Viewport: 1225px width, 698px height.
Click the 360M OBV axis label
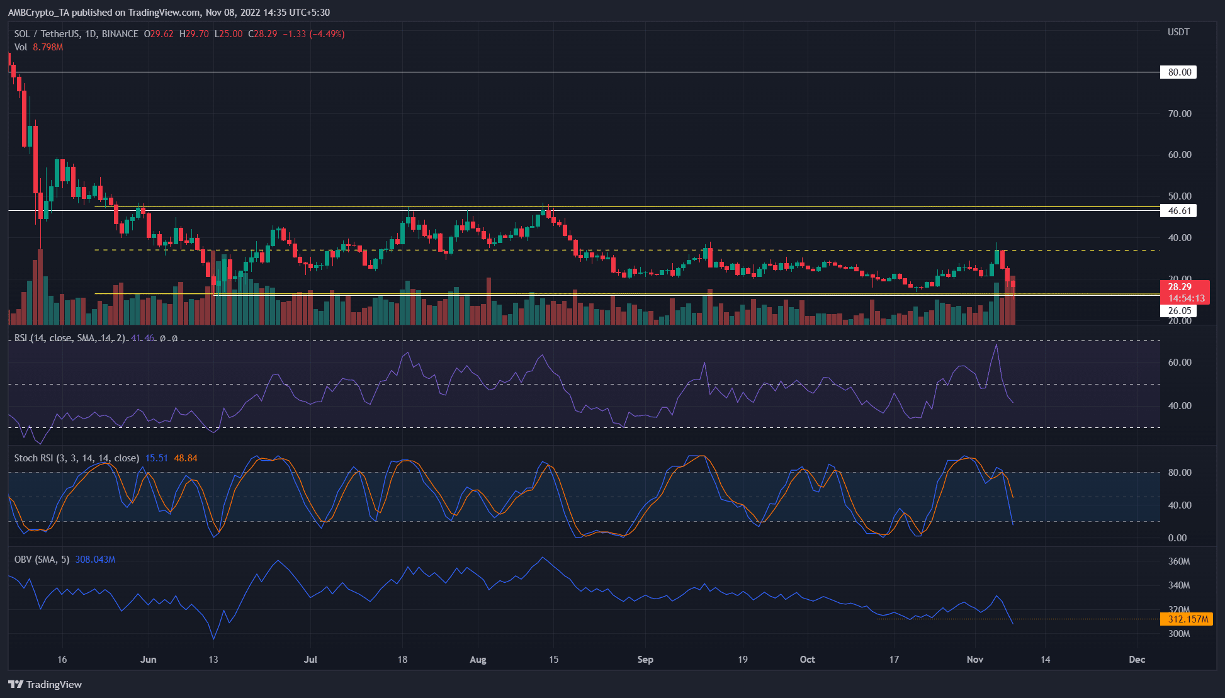click(1179, 561)
